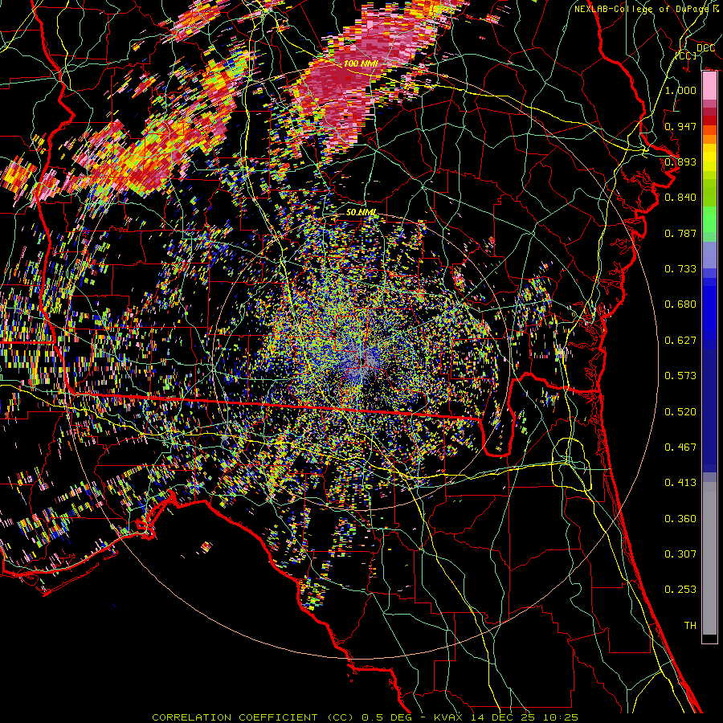Click the 0.413 legend value
The width and height of the screenshot is (723, 723).
coord(680,483)
